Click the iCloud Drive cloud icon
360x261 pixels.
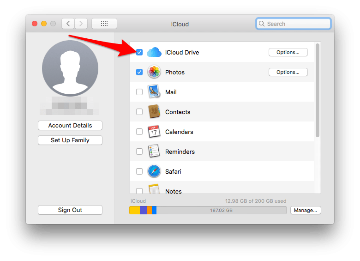coord(154,52)
